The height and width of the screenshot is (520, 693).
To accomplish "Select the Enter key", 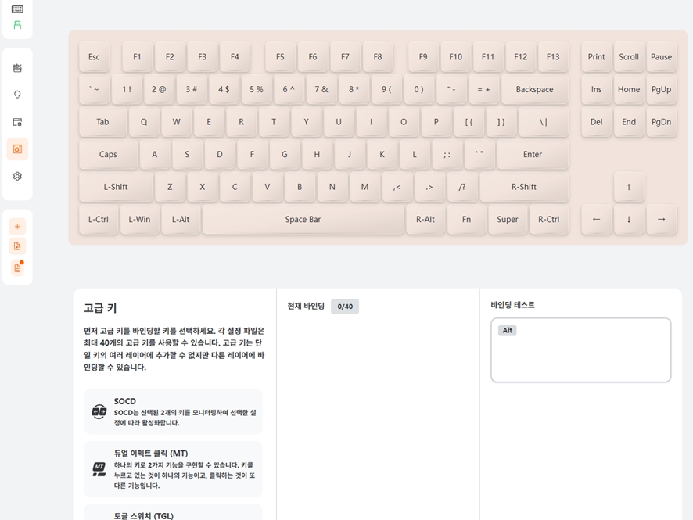I will [x=533, y=154].
